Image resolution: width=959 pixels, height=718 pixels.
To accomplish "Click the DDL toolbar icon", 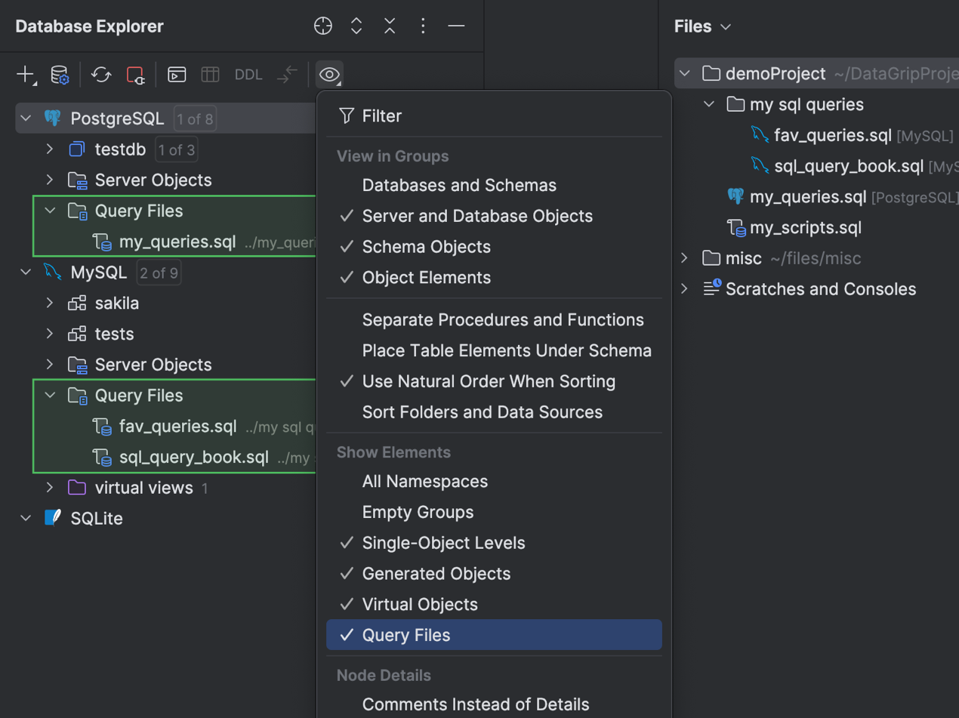I will point(248,75).
